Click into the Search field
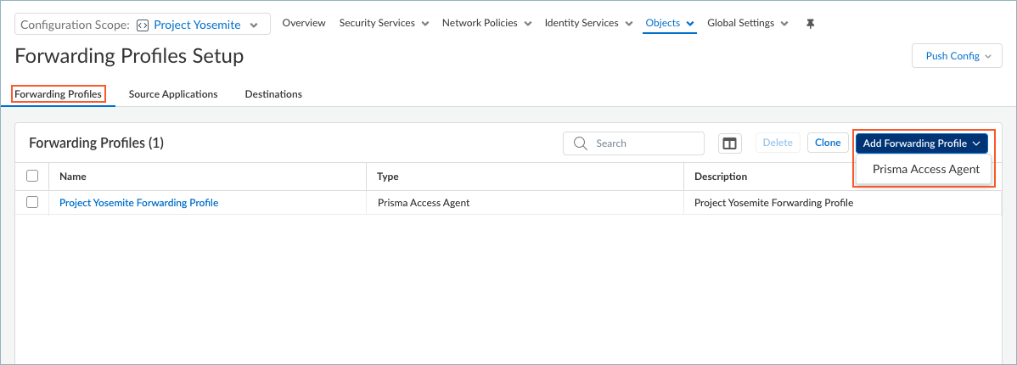The width and height of the screenshot is (1017, 365). [645, 143]
